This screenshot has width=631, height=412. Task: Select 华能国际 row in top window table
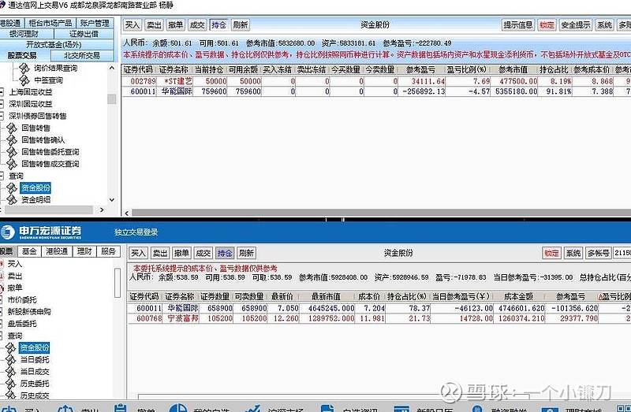click(x=376, y=91)
